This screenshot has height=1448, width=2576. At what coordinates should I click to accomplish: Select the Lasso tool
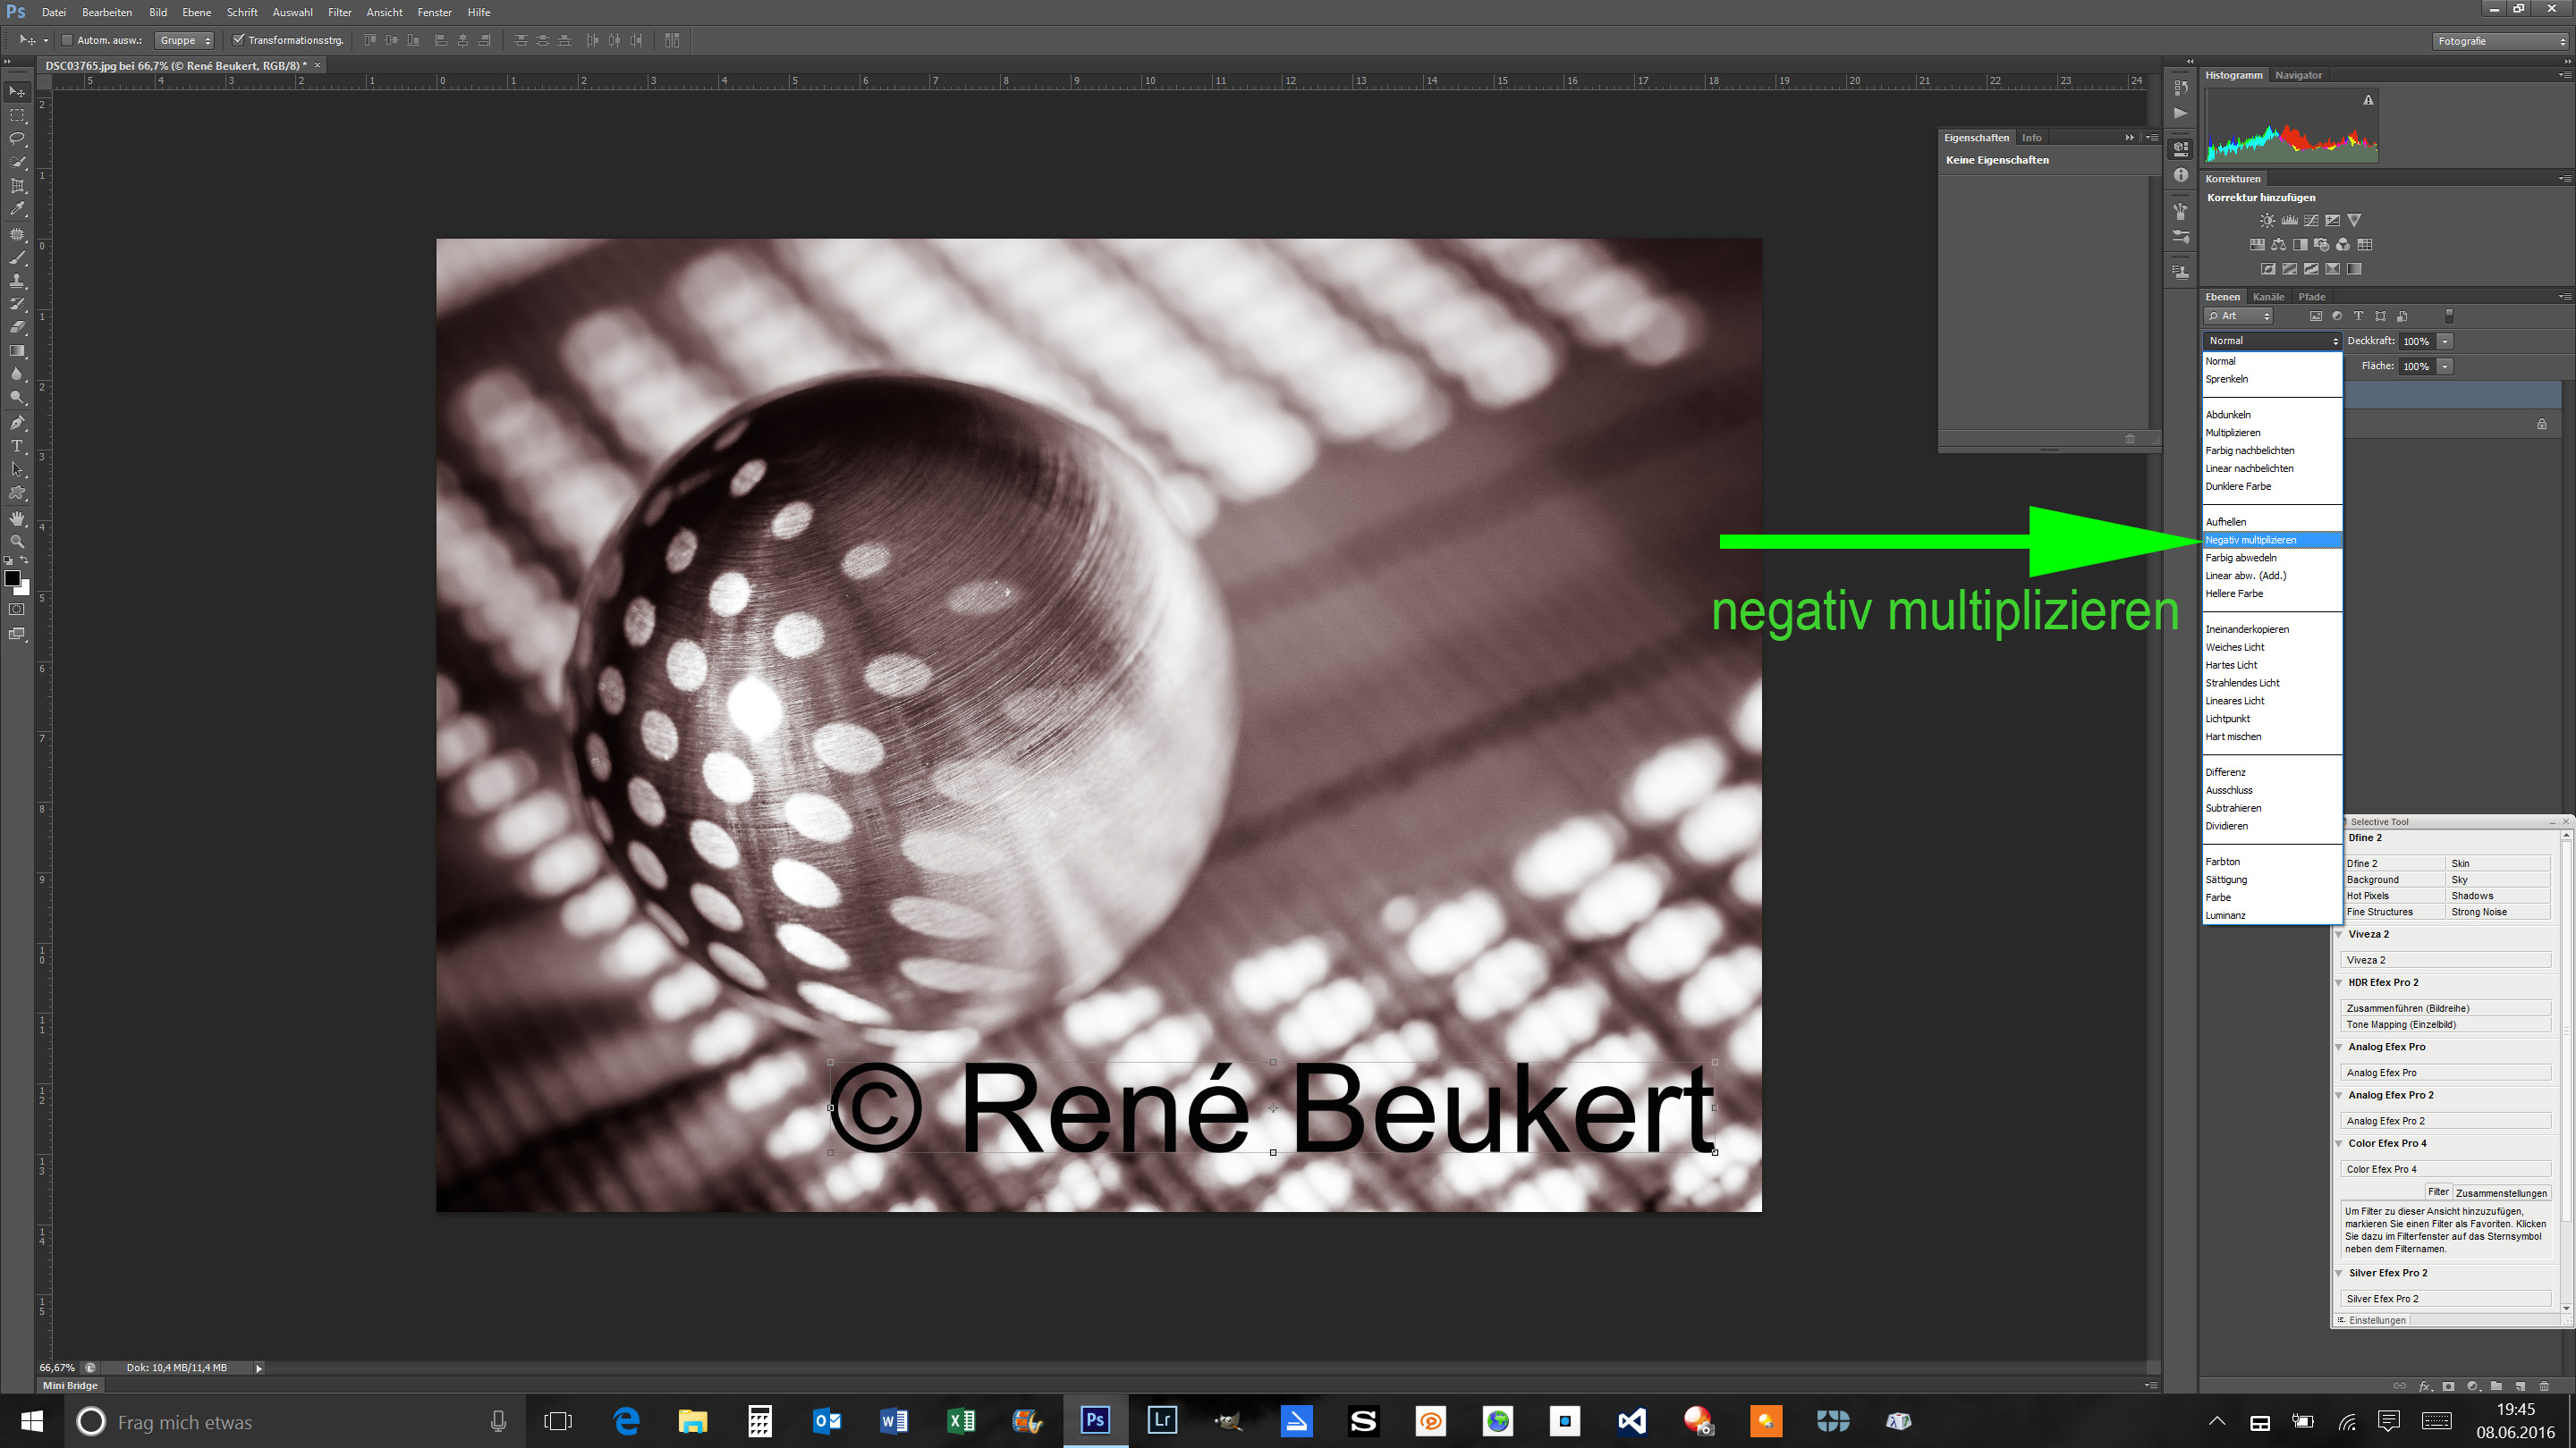[17, 139]
